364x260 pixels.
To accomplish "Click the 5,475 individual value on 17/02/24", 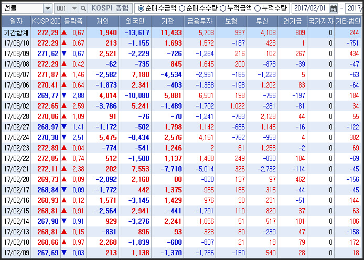I will tap(108, 137).
